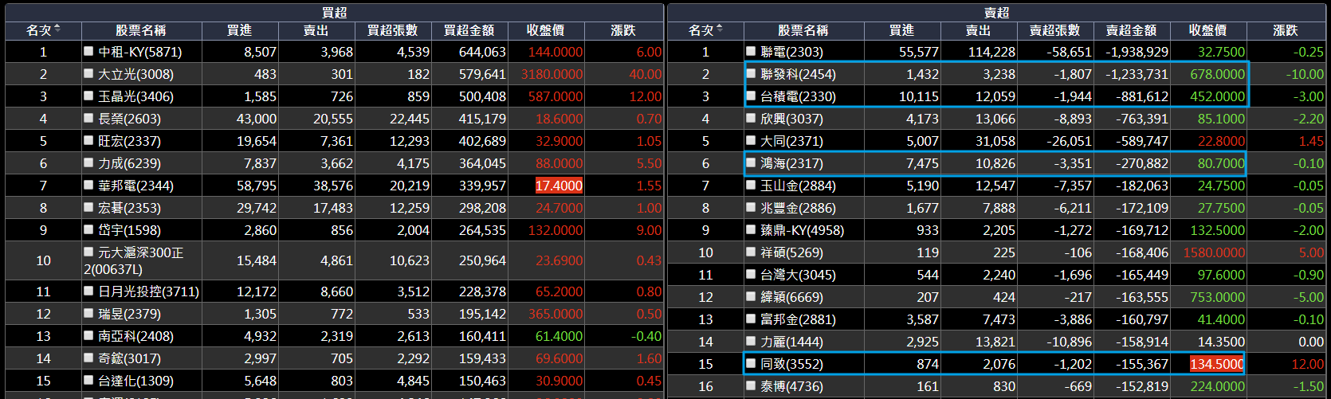Click the 買進 header in 賣超 table

coord(902,30)
